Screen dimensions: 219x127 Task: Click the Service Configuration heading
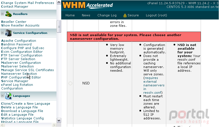click(30, 33)
